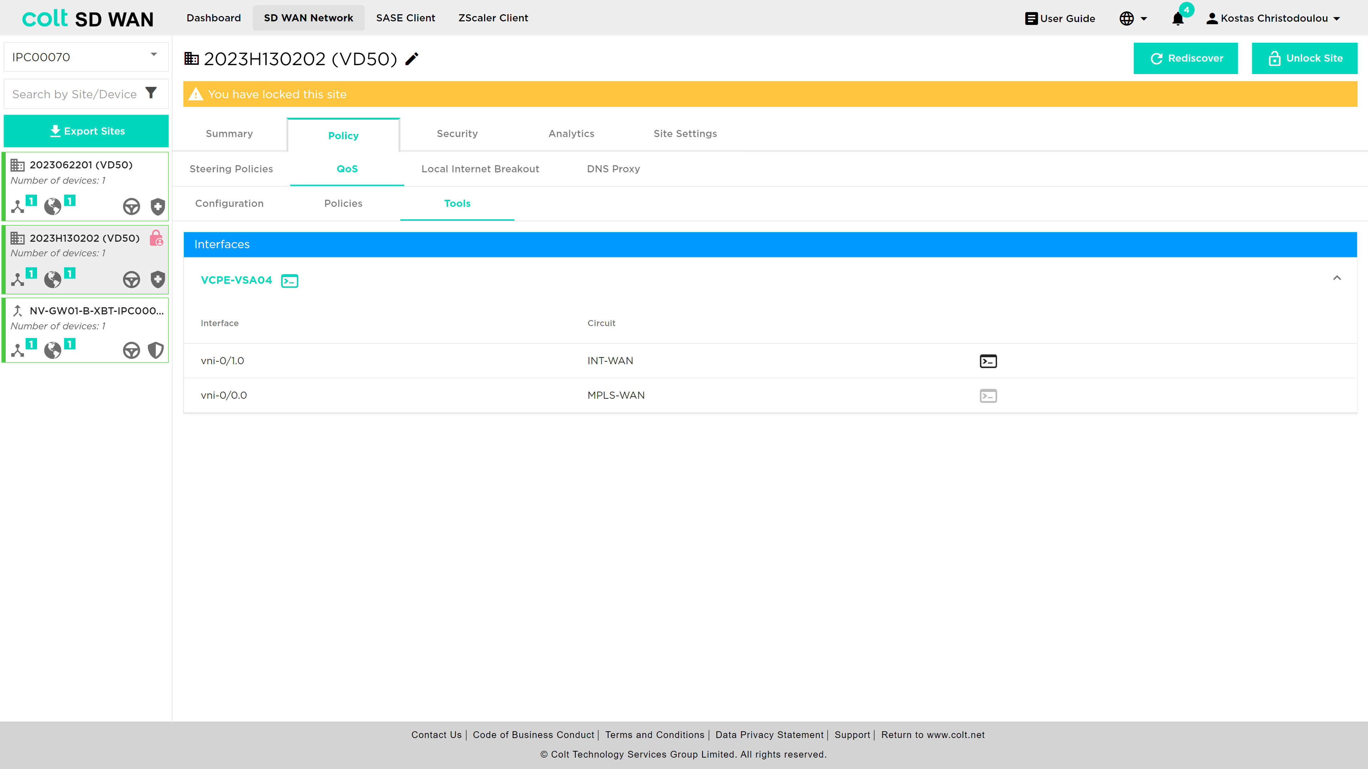This screenshot has width=1368, height=769.
Task: Click globe icon for site 2023062201
Action: [53, 206]
